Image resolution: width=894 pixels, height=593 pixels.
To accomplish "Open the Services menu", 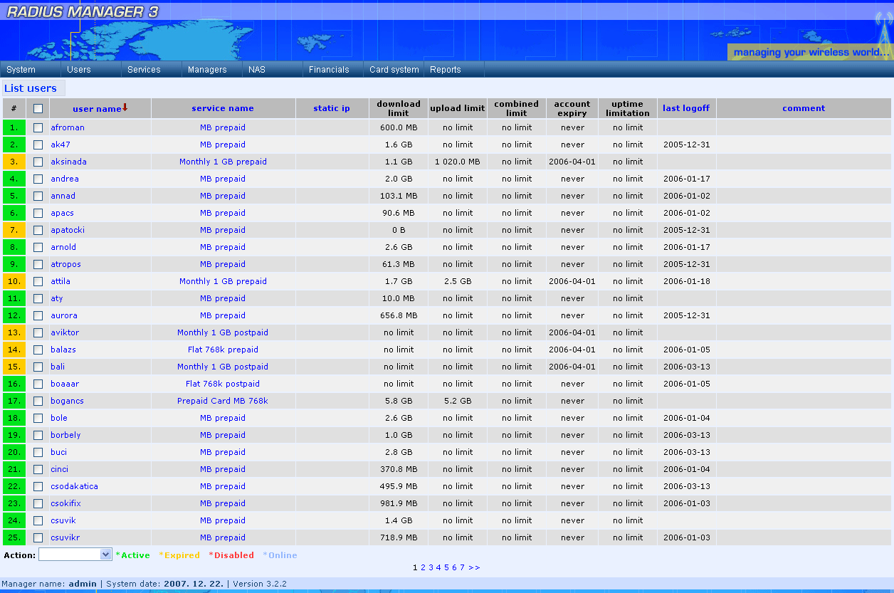I will click(x=142, y=70).
